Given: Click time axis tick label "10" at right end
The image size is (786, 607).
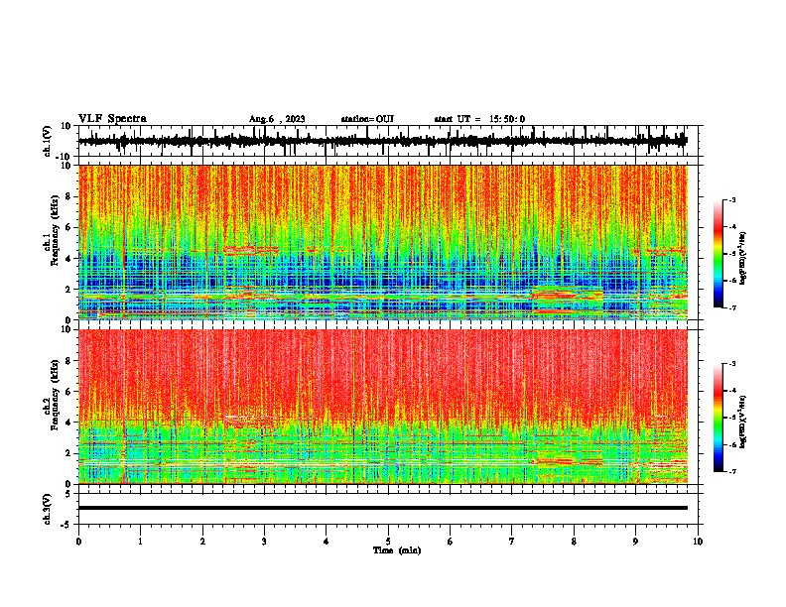Looking at the screenshot, I should tap(698, 542).
